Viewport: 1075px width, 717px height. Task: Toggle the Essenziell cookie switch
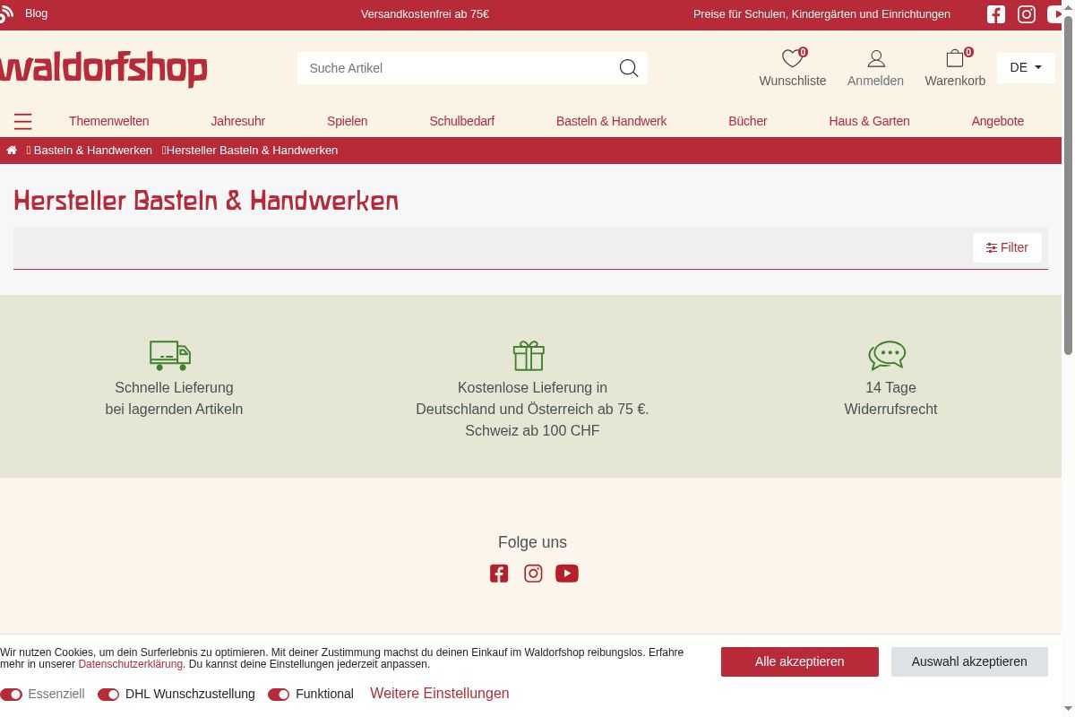pos(12,695)
